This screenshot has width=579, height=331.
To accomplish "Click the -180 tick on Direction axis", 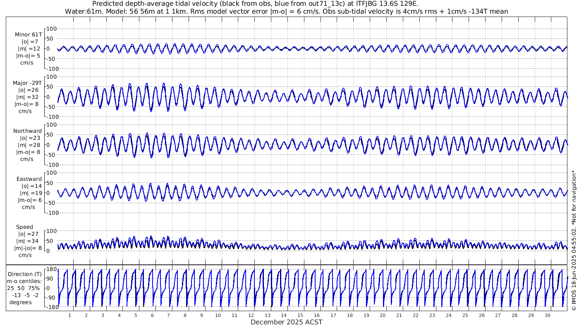I will (50, 307).
